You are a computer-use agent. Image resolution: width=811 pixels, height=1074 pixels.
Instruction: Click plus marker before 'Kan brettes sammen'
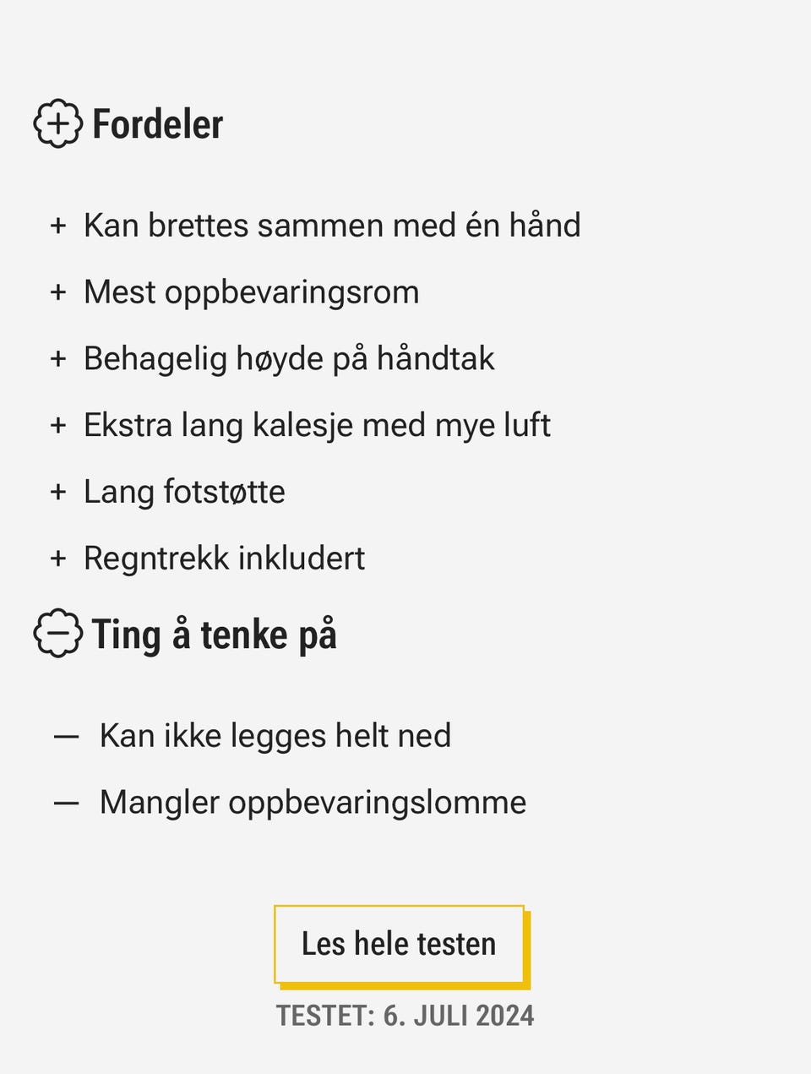58,226
